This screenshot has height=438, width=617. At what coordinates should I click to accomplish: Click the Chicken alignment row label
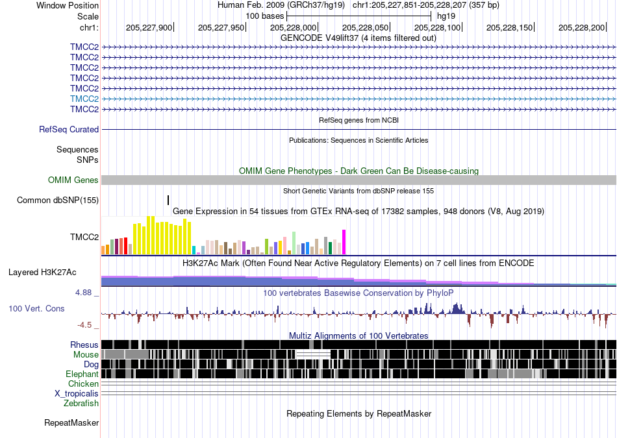(x=83, y=383)
